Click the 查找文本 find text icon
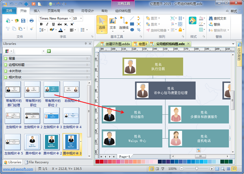The image size is (244, 174). tap(211, 18)
